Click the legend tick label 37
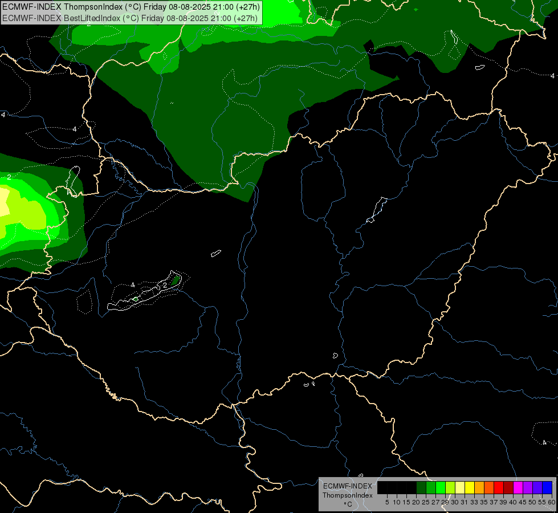The width and height of the screenshot is (558, 513). (494, 502)
